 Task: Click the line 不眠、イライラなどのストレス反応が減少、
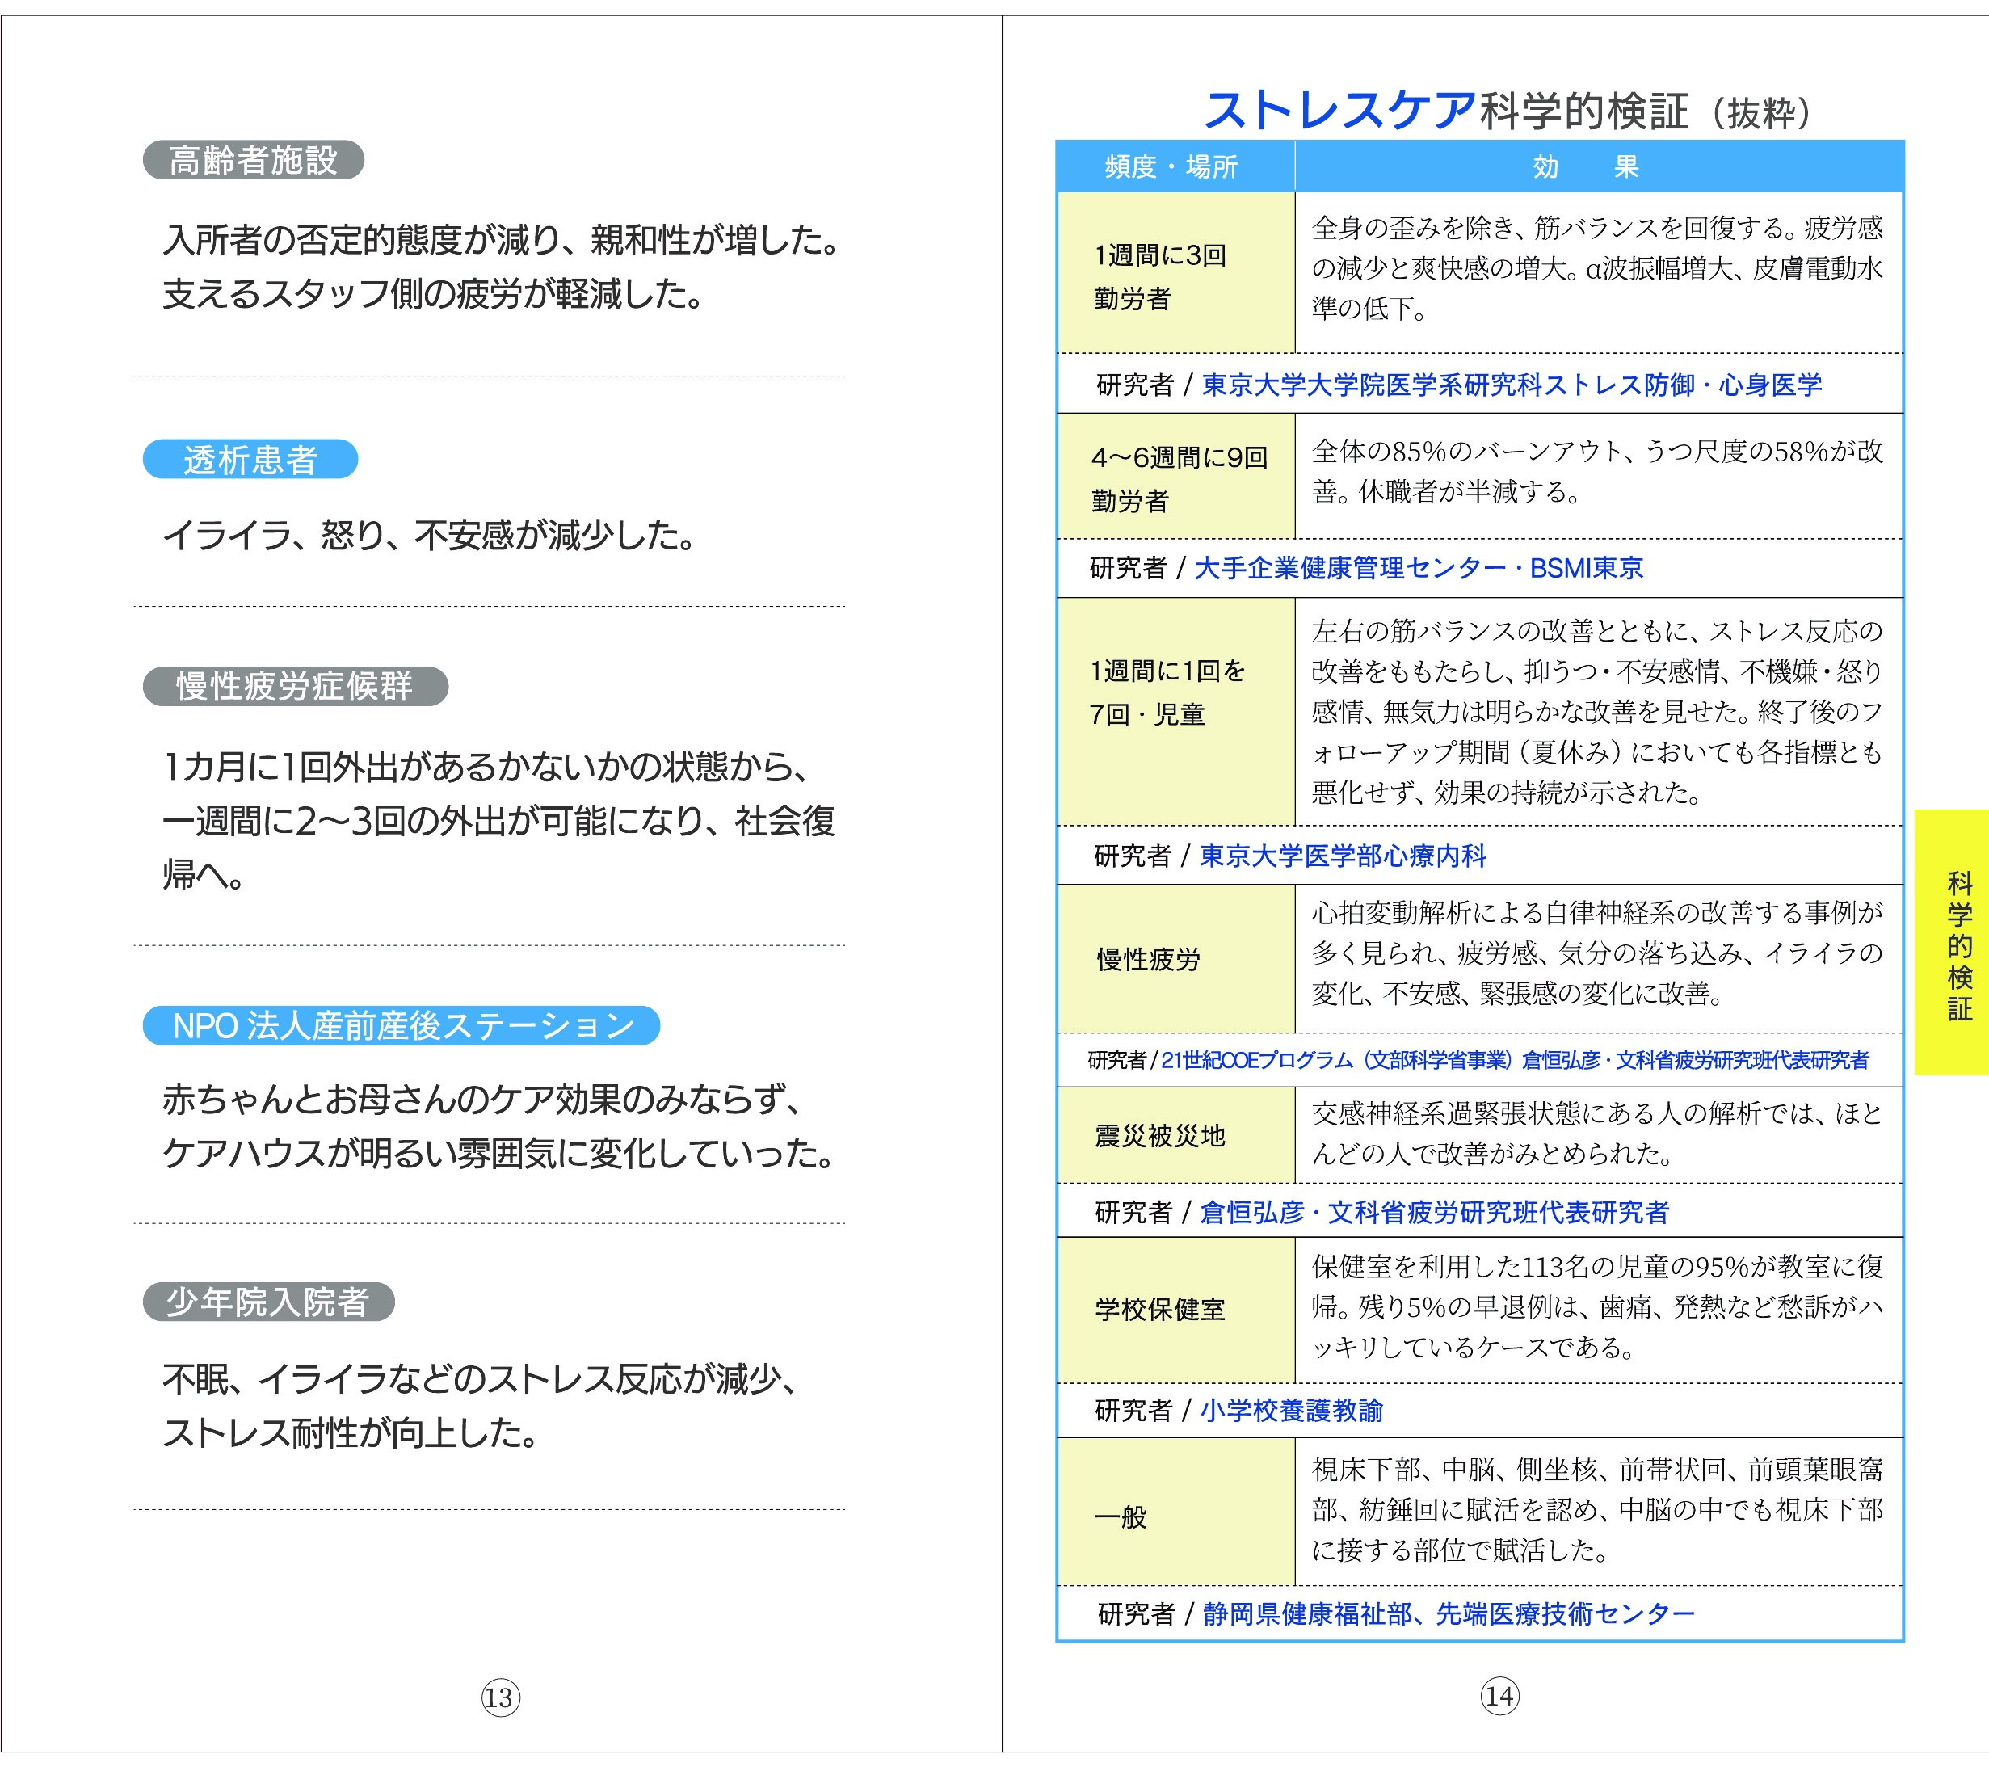480,1379
